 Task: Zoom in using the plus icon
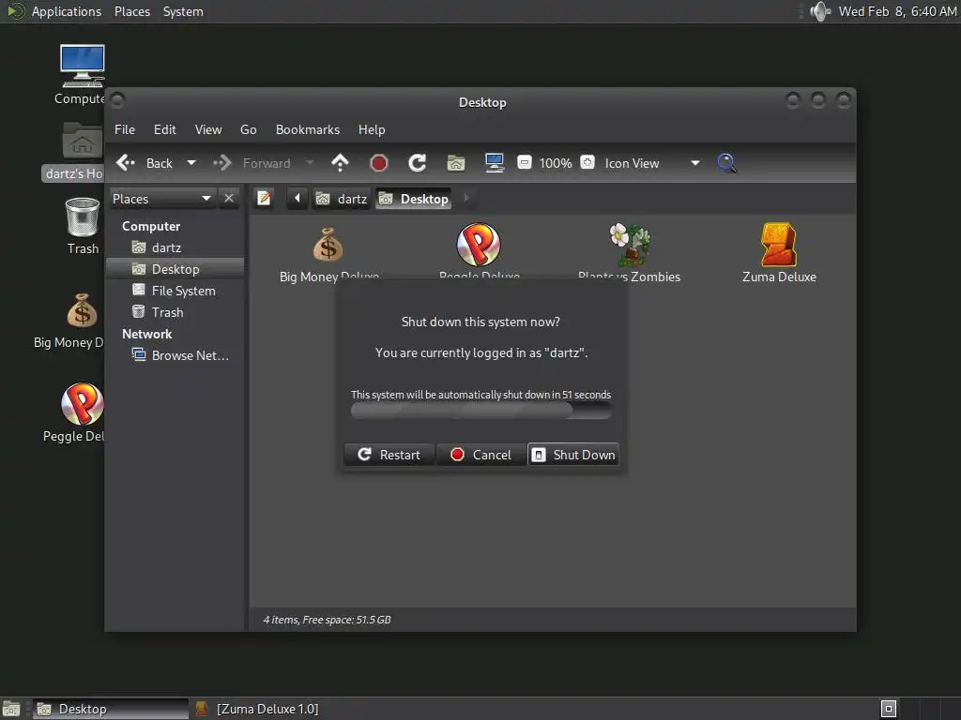coord(587,162)
